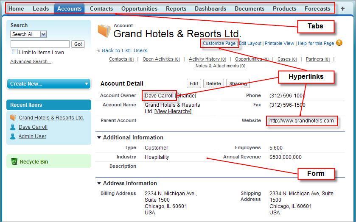This screenshot has height=222, width=356.
Task: Go to the Products tab
Action: coord(284,8)
